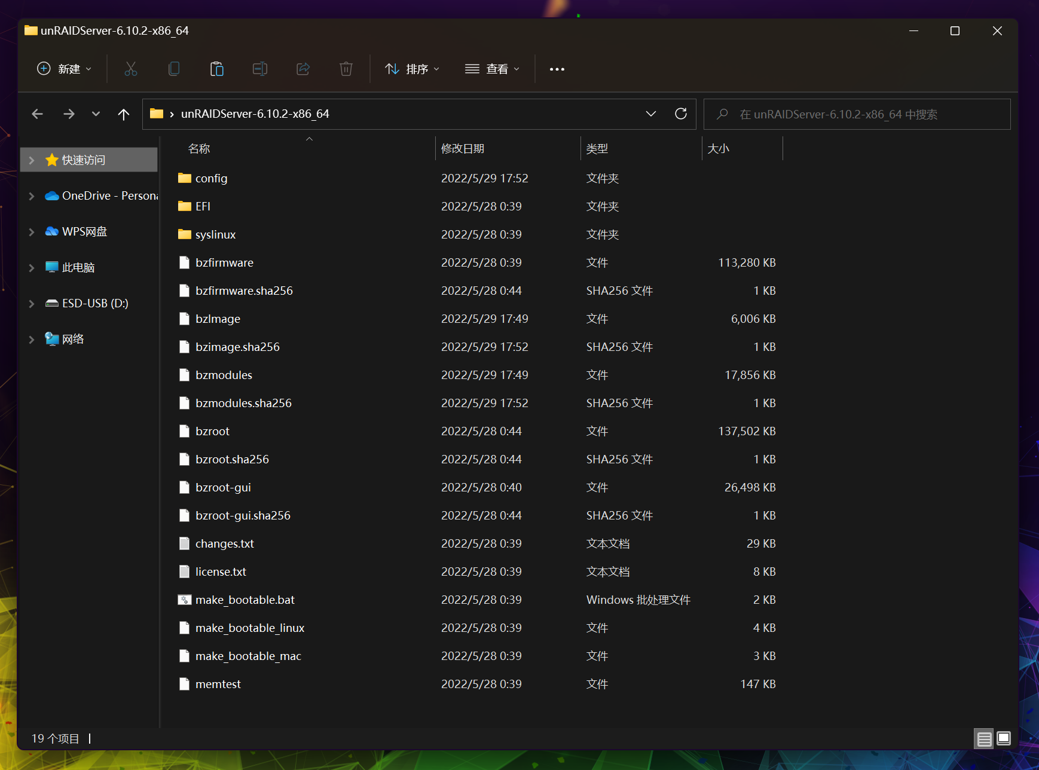
Task: Click the Cut scissors icon in toolbar
Action: 131,69
